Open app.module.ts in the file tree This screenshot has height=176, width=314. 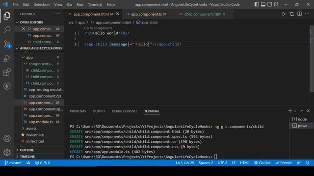(39, 122)
